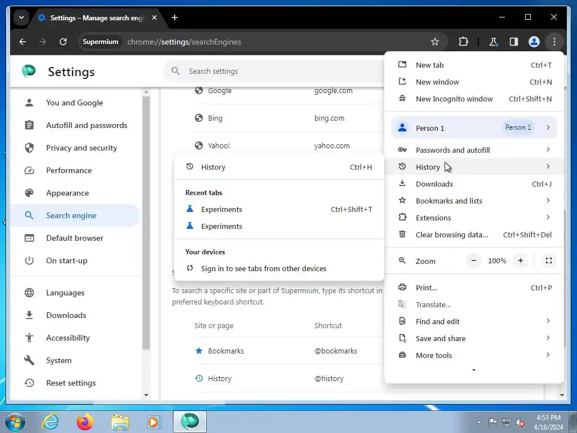Image resolution: width=577 pixels, height=433 pixels.
Task: Click the Supermium logo beside Settings title
Action: click(x=29, y=70)
